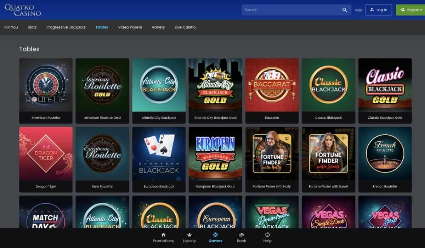Go to Live Casino tab
This screenshot has width=425, height=248.
tap(185, 27)
